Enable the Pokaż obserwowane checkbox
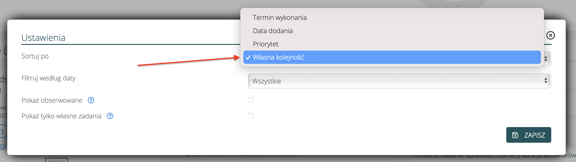 [251, 100]
